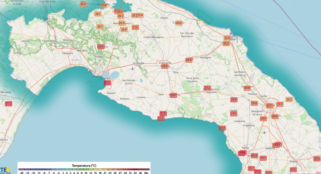Click the Brindisi airport plane icon
Image resolution: width=321 pixels, height=174 pixels.
[231, 33]
